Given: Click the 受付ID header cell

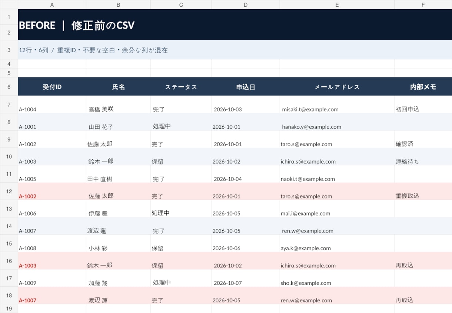Looking at the screenshot, I should (52, 87).
